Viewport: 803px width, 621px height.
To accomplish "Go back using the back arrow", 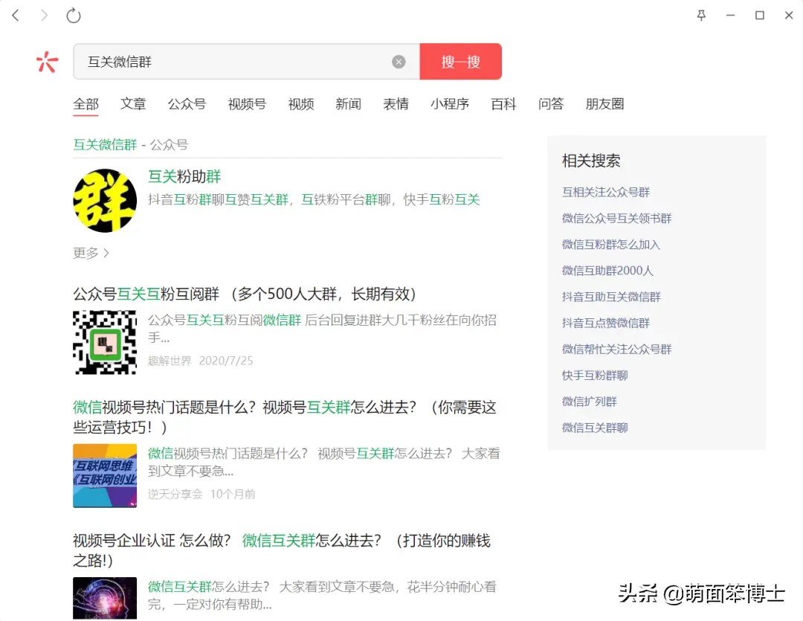I will [16, 16].
